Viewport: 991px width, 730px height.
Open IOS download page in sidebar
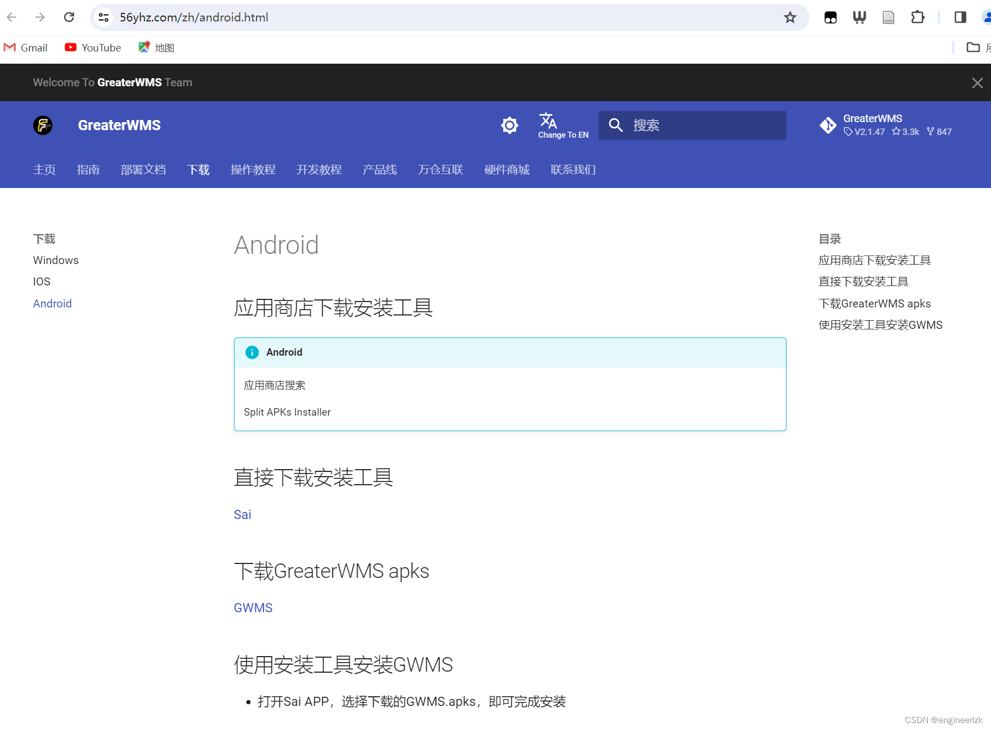coord(42,282)
